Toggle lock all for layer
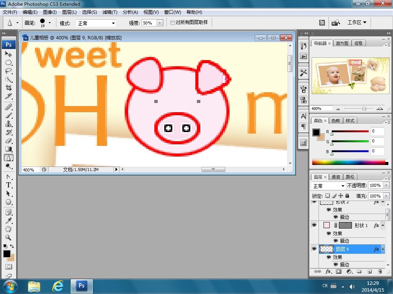Viewport: 393px width, 294px height. (347, 196)
